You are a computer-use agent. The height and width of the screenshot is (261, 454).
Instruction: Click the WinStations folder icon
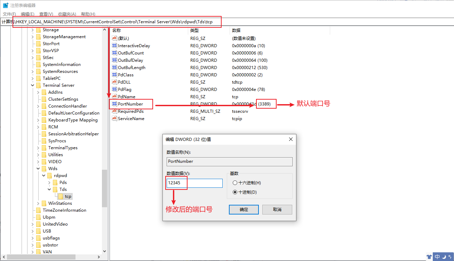click(44, 203)
